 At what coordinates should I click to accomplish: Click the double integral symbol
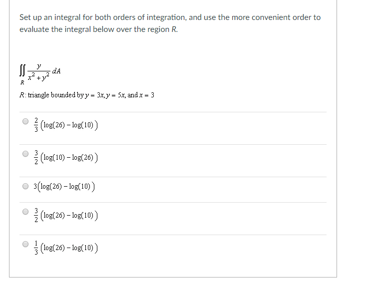(x=22, y=71)
